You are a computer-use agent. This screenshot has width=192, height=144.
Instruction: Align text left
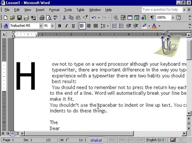82,26
